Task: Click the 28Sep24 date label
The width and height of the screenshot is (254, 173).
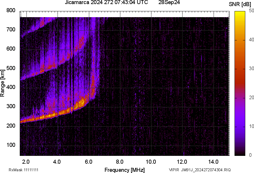Action: click(x=169, y=3)
